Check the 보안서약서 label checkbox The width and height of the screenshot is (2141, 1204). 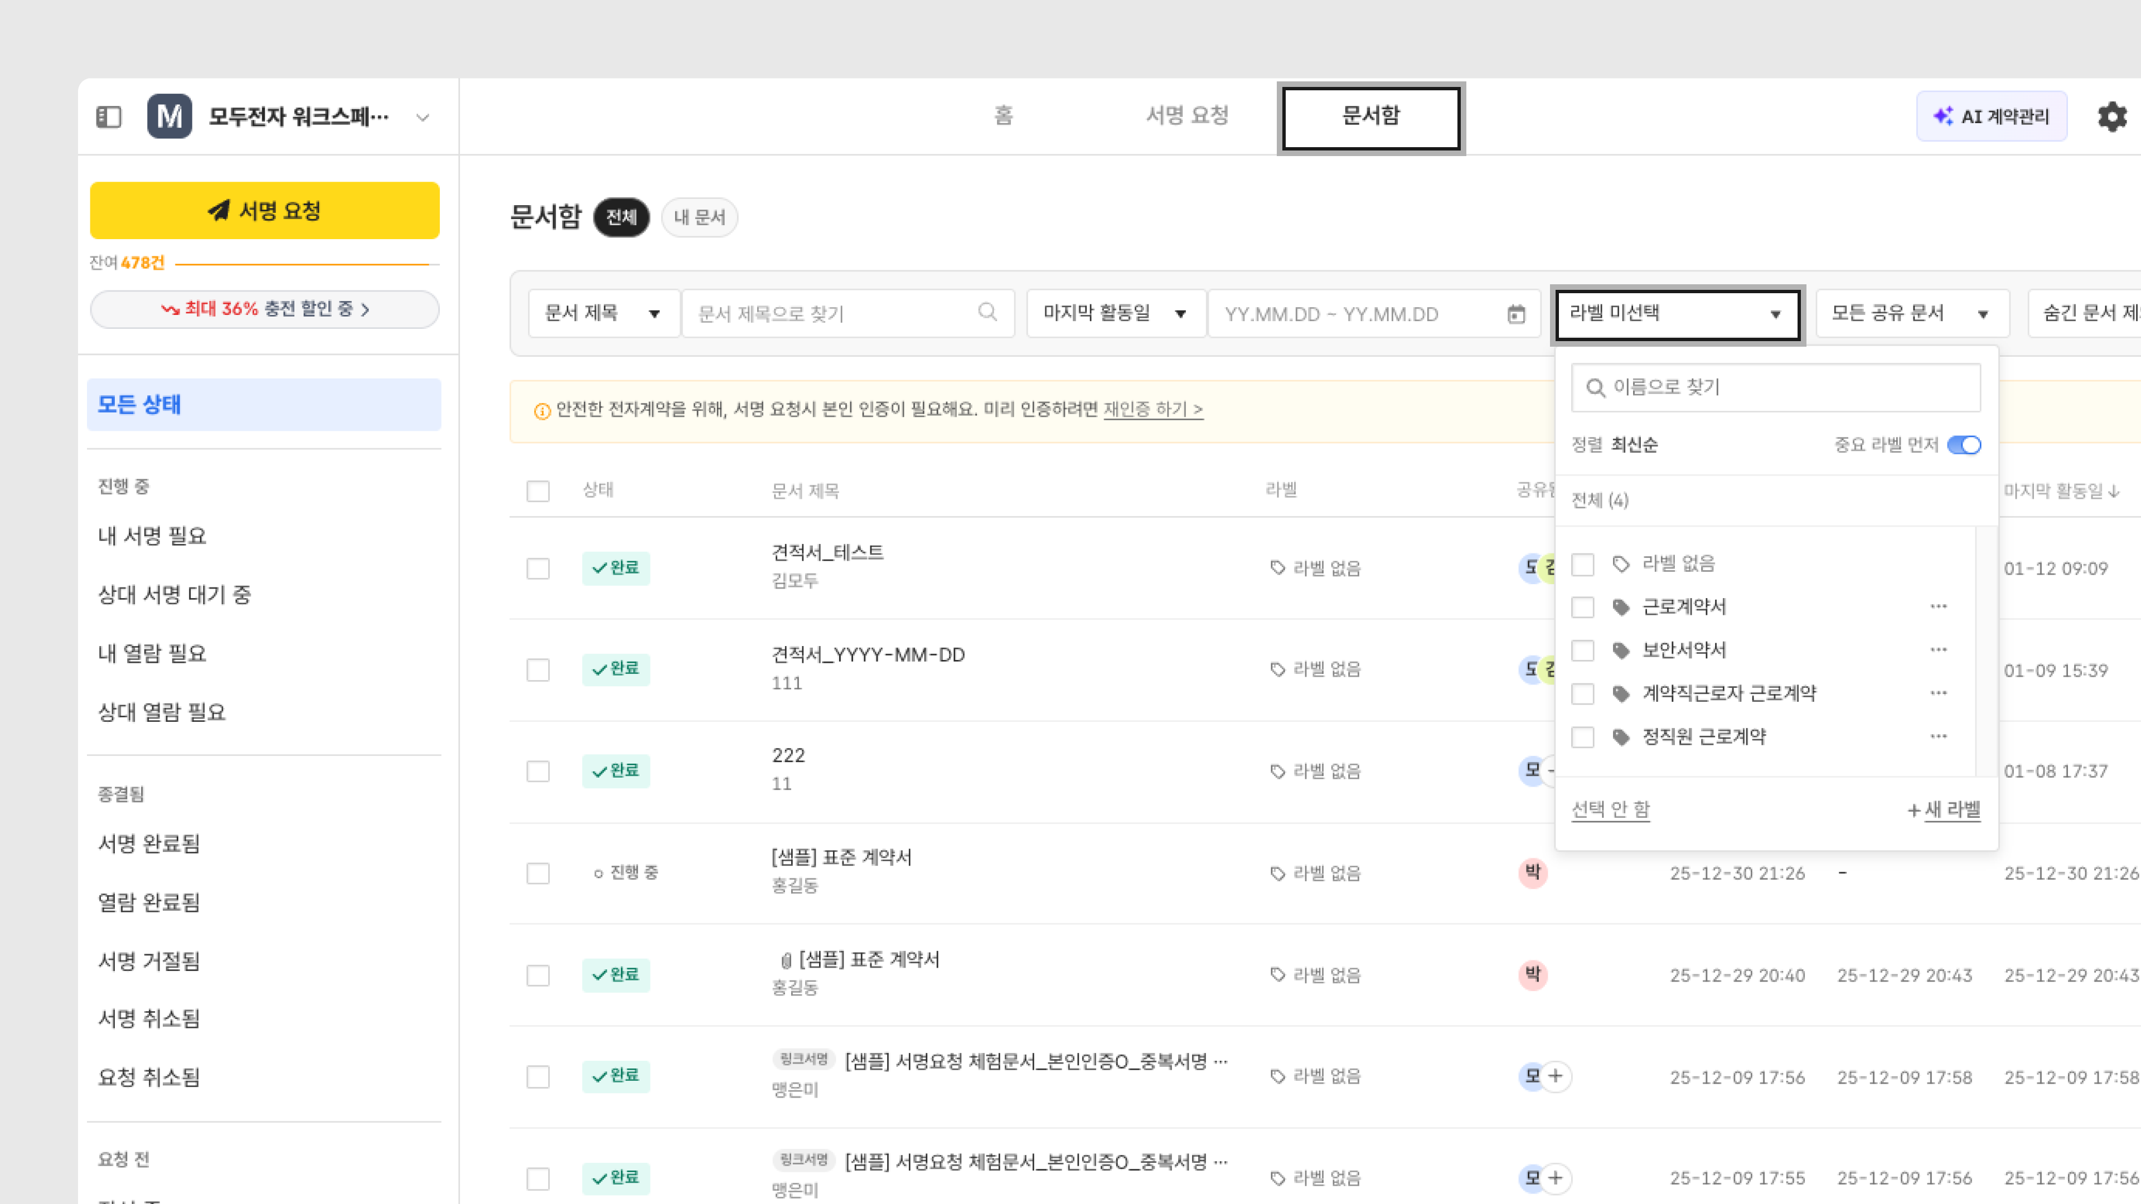point(1582,650)
